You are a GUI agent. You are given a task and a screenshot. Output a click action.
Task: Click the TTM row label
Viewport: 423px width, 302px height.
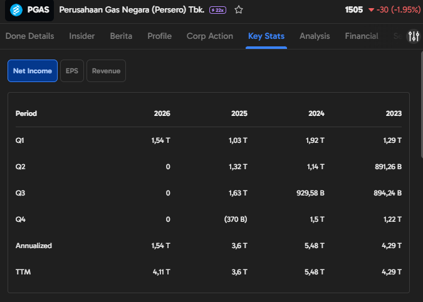tap(23, 272)
